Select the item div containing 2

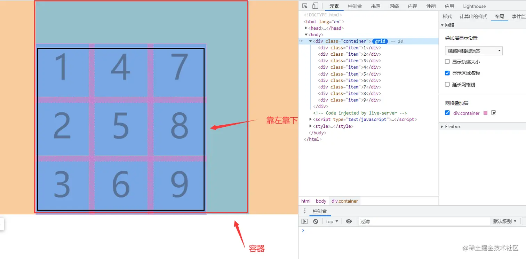click(350, 54)
